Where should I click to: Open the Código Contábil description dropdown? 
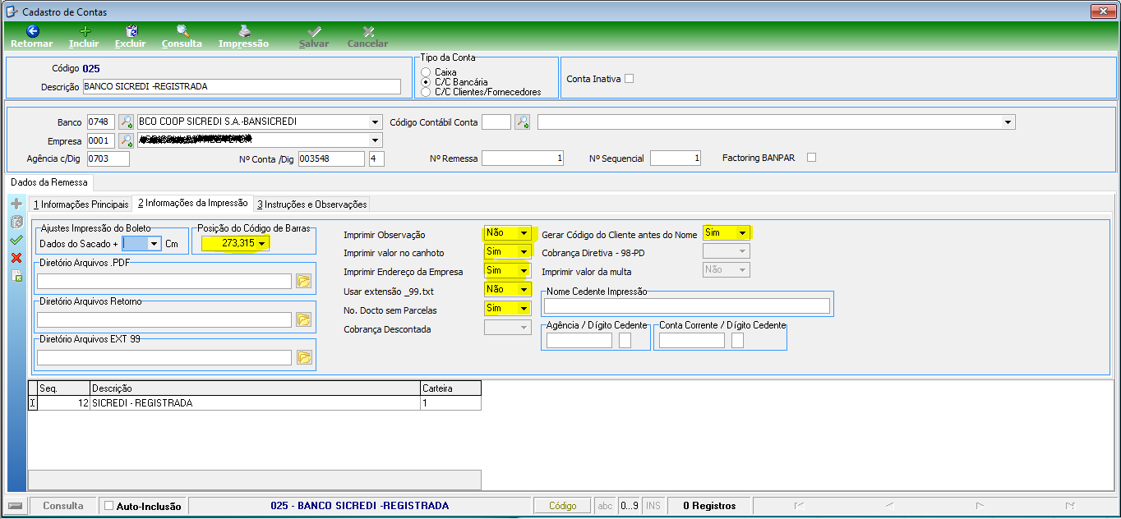tap(1008, 122)
